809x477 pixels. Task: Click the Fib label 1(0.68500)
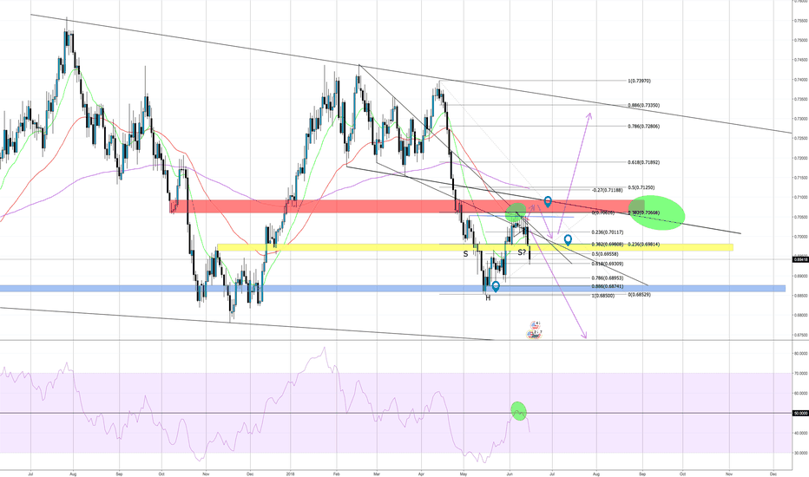coord(602,296)
